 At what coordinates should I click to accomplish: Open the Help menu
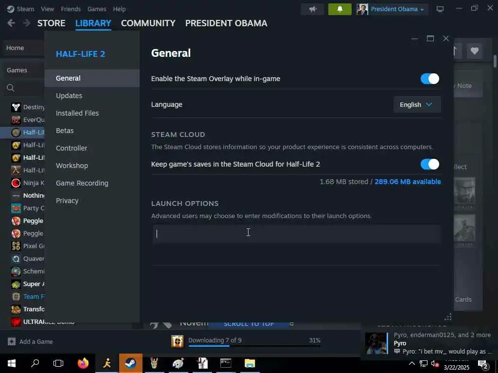[x=120, y=9]
